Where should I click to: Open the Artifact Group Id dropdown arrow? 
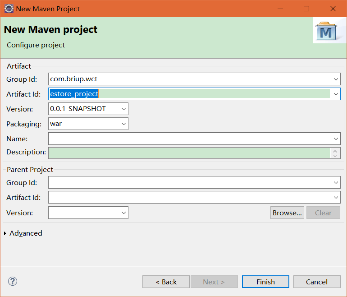[336, 79]
